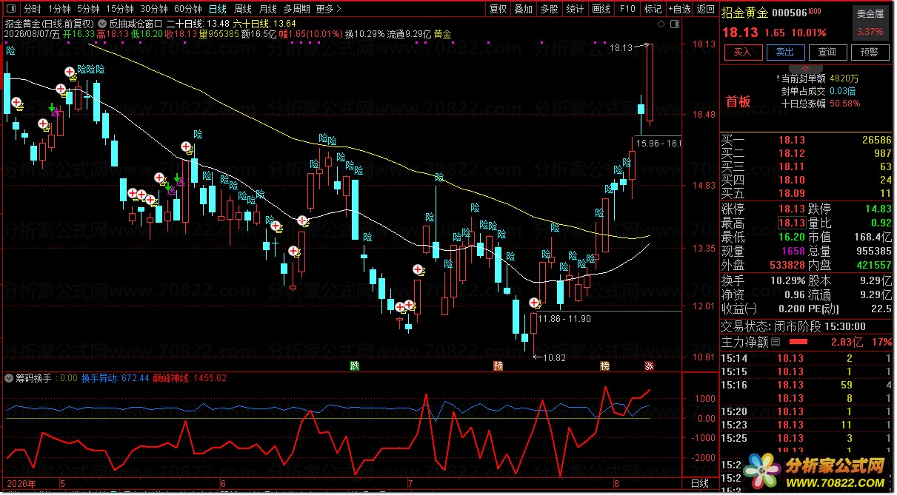Click the 预警 alert button
This screenshot has width=897, height=495.
pyautogui.click(x=870, y=53)
